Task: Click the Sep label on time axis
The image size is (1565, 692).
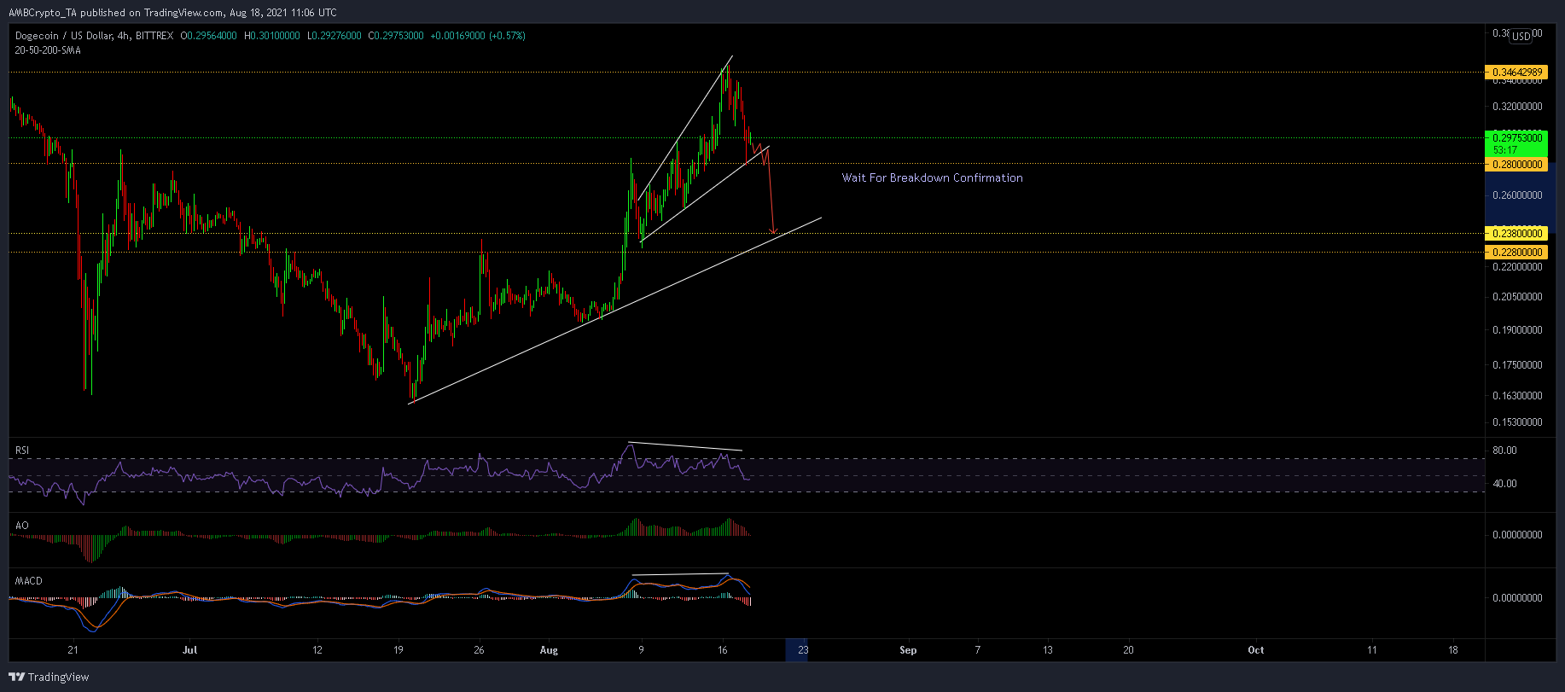Action: (x=908, y=650)
